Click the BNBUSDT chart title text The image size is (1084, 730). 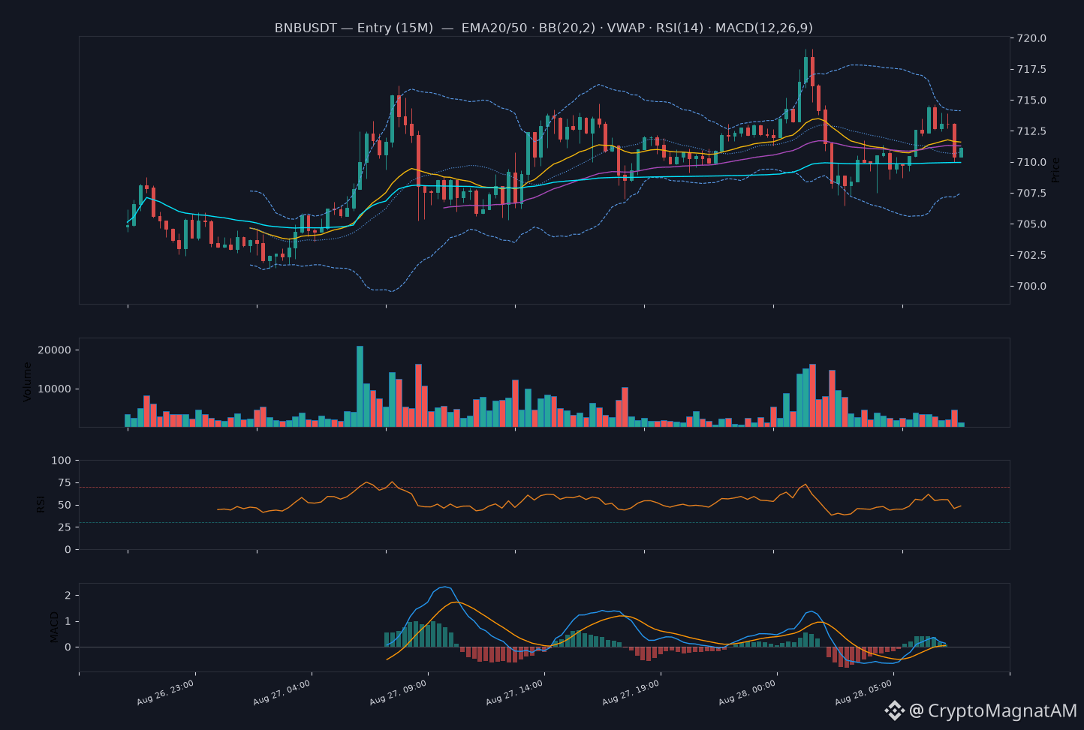coord(544,28)
